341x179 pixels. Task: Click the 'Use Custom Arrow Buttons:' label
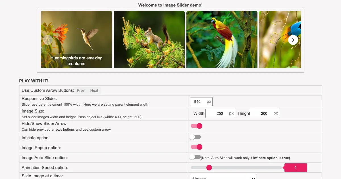pos(48,90)
